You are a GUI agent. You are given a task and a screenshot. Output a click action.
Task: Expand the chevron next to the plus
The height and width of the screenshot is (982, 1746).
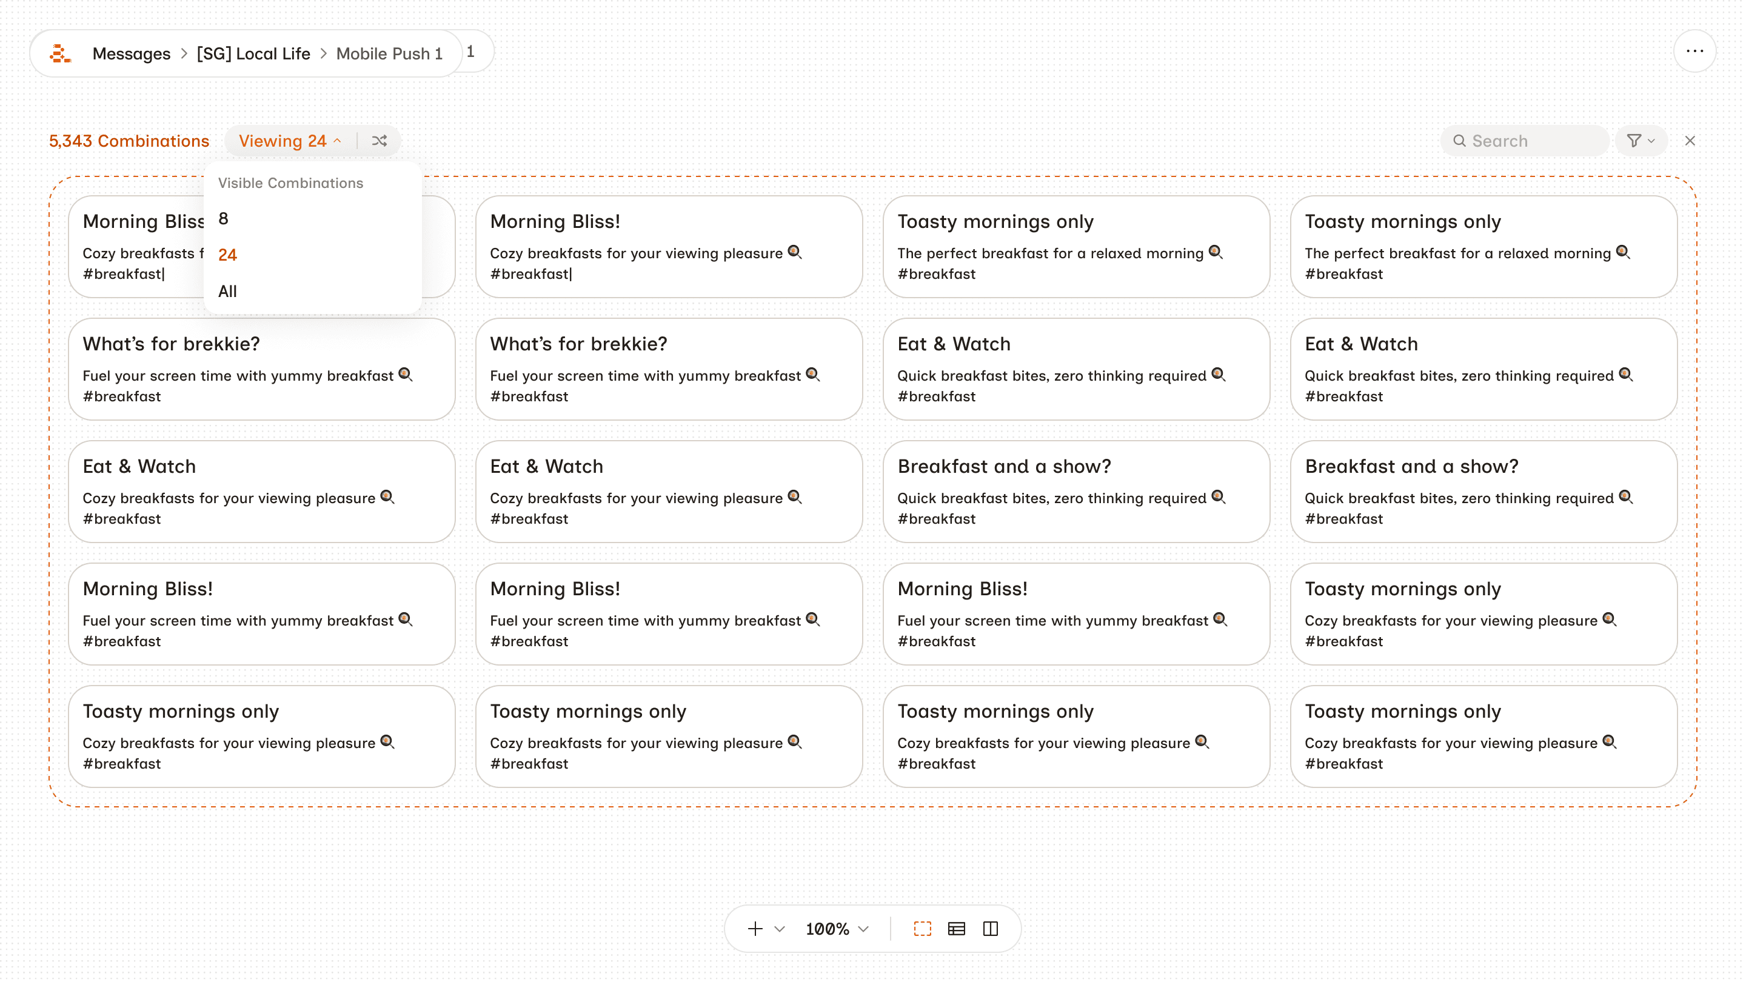click(x=780, y=929)
